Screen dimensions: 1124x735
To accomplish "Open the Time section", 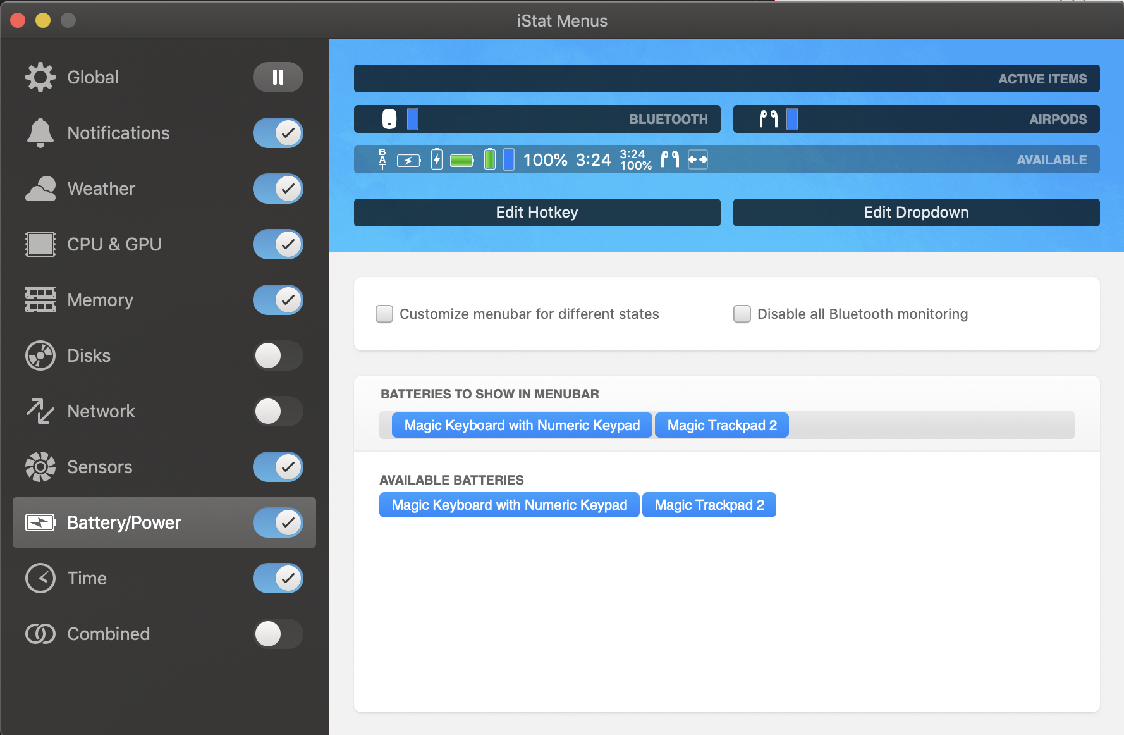I will pos(87,578).
